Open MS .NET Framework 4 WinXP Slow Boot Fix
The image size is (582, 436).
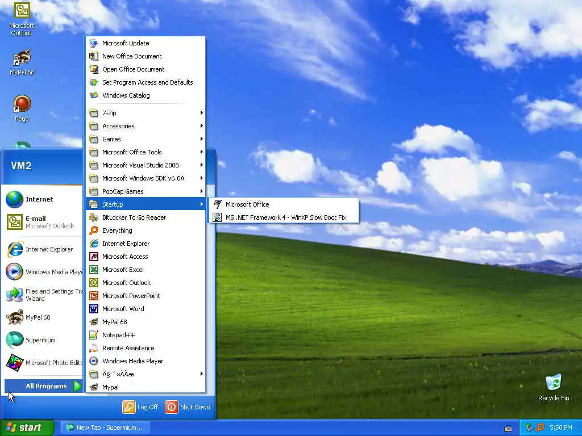(284, 217)
